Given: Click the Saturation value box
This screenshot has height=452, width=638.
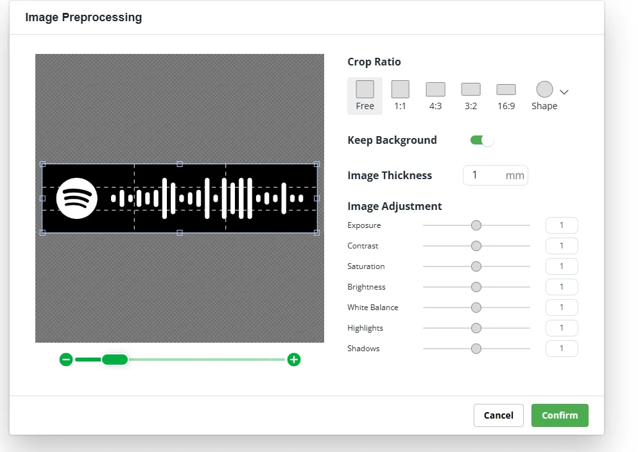Looking at the screenshot, I should [561, 266].
